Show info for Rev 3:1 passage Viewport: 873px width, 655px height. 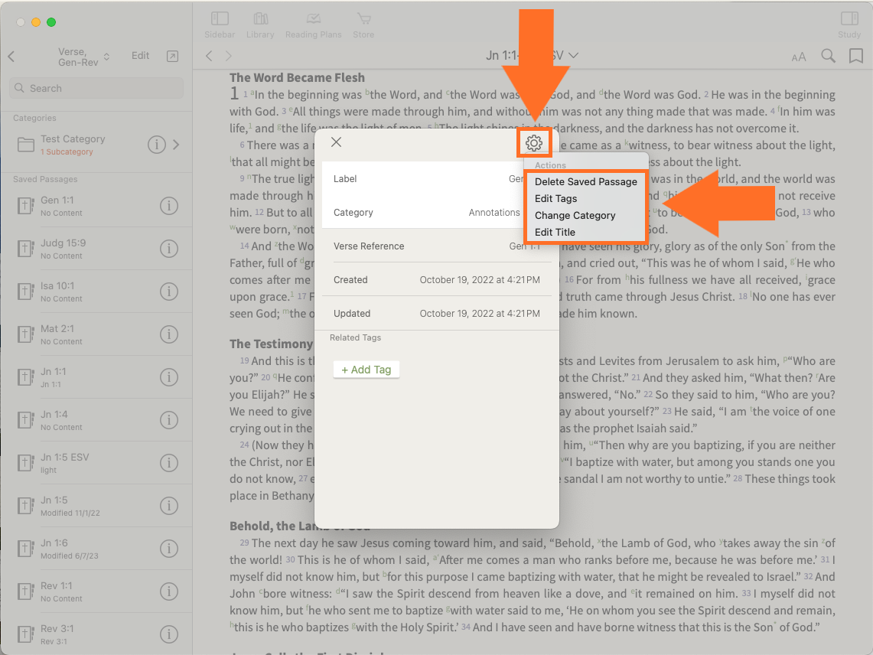point(168,635)
